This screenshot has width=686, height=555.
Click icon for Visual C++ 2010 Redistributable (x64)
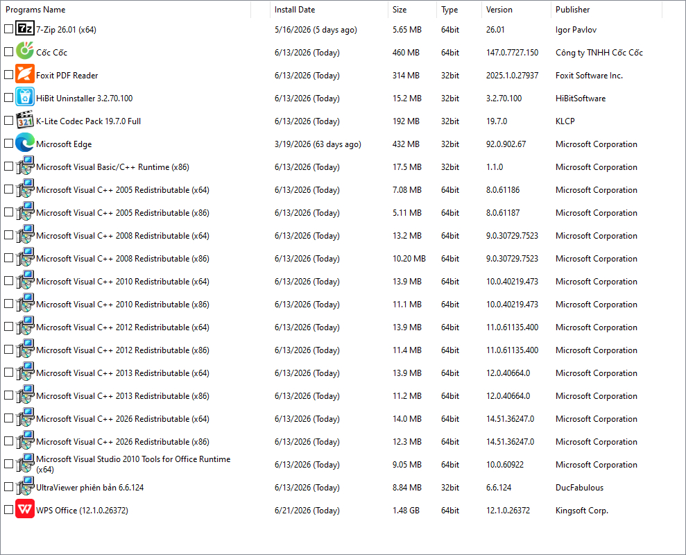tap(25, 280)
